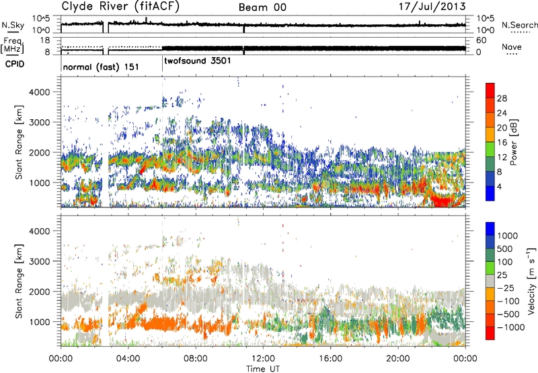Click the date '17/Jul/2013'
The width and height of the screenshot is (538, 373).
coord(432,7)
